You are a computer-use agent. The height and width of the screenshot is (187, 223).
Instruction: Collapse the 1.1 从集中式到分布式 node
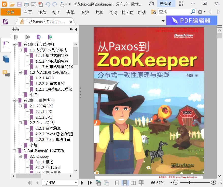[x=20, y=50]
